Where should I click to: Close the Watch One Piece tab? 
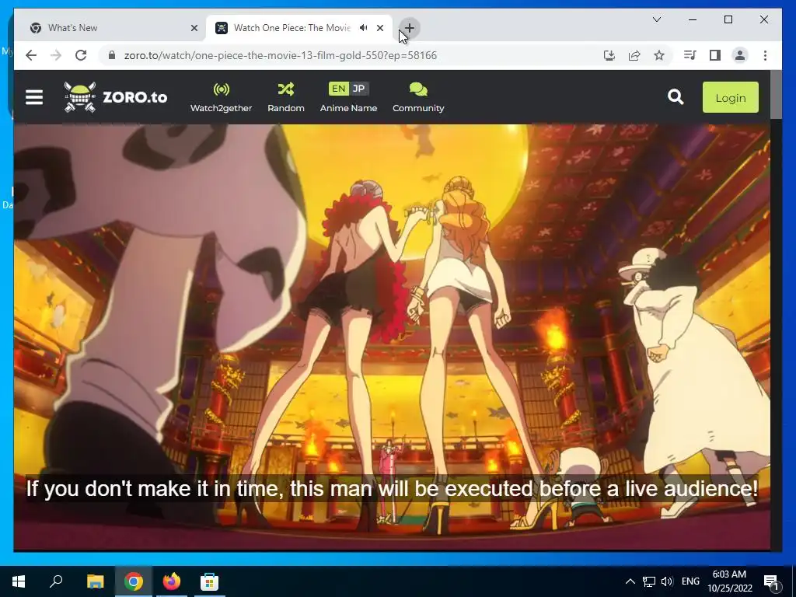tap(380, 28)
